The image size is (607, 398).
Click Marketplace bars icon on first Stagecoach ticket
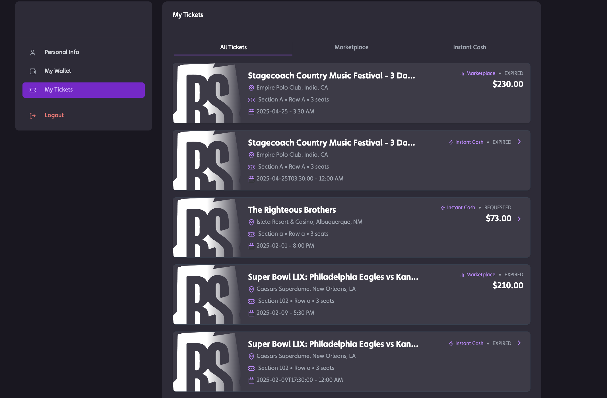coord(462,74)
